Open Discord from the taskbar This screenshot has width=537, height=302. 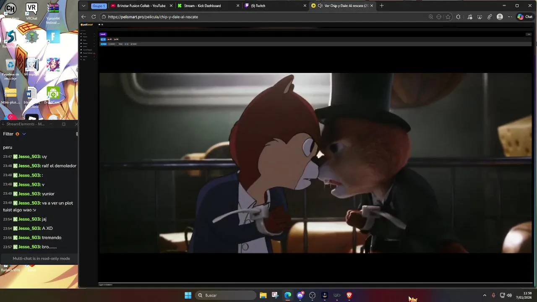(300, 295)
